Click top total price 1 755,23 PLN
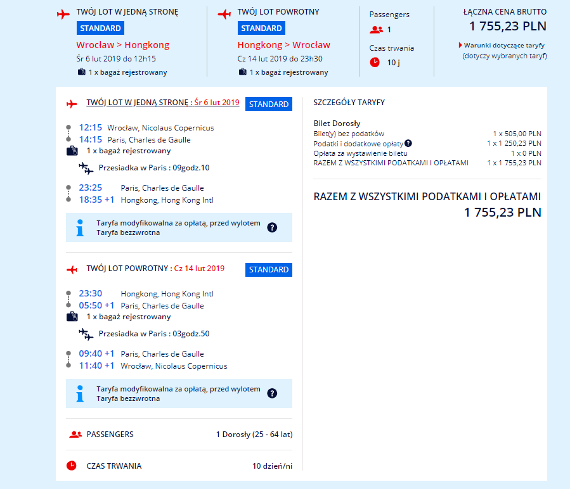Screen dimensions: 570x489 coord(507,26)
